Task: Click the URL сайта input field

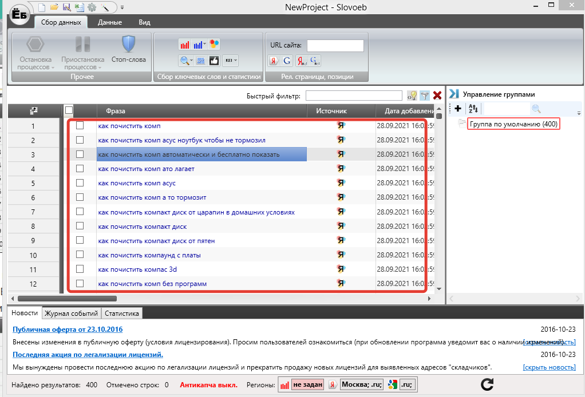Action: click(335, 46)
